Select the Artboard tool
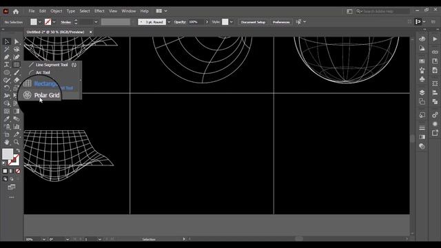 [7, 134]
